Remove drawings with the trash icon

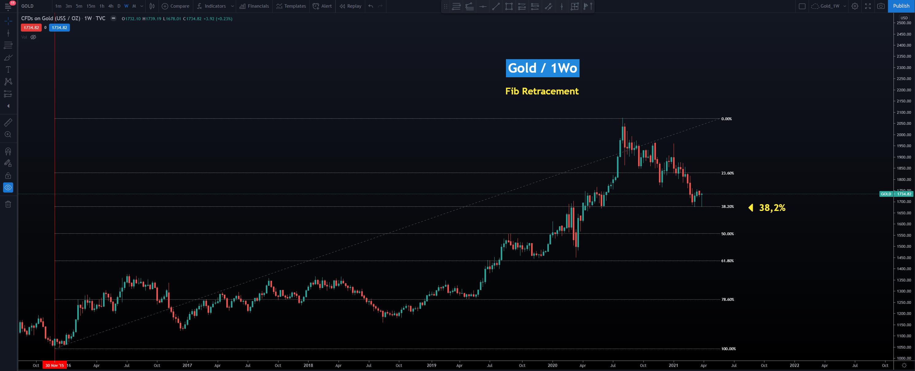coord(8,204)
